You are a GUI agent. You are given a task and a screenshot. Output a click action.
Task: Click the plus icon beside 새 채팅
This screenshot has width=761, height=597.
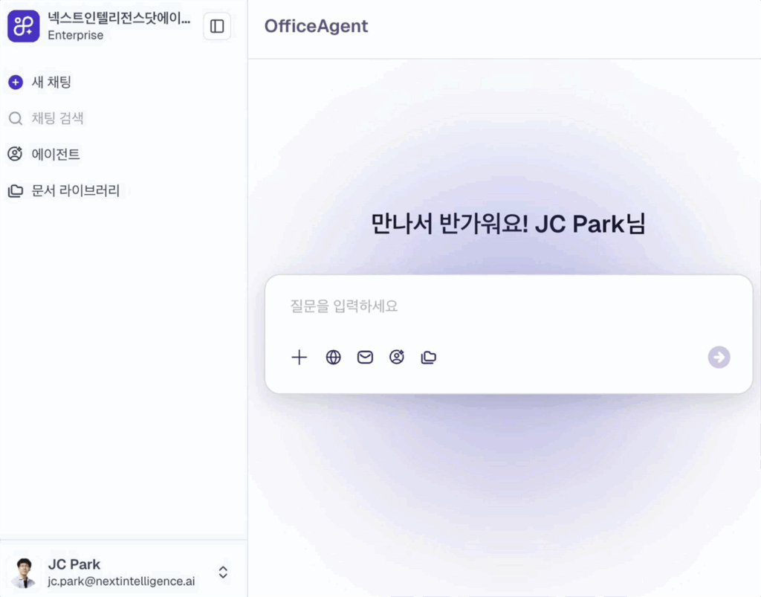pyautogui.click(x=15, y=83)
